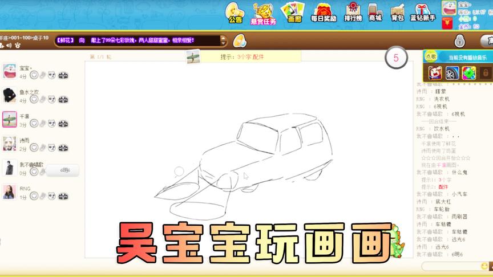Open player 诗雨's avatar

point(10,144)
